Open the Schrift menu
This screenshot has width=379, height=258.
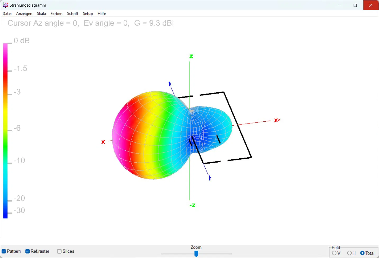(73, 13)
